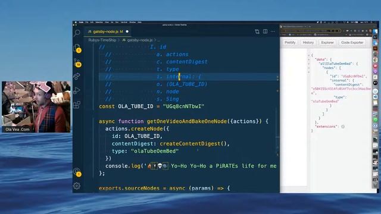
Task: Open the Search view in the VS Code activity bar
Action: point(77,33)
